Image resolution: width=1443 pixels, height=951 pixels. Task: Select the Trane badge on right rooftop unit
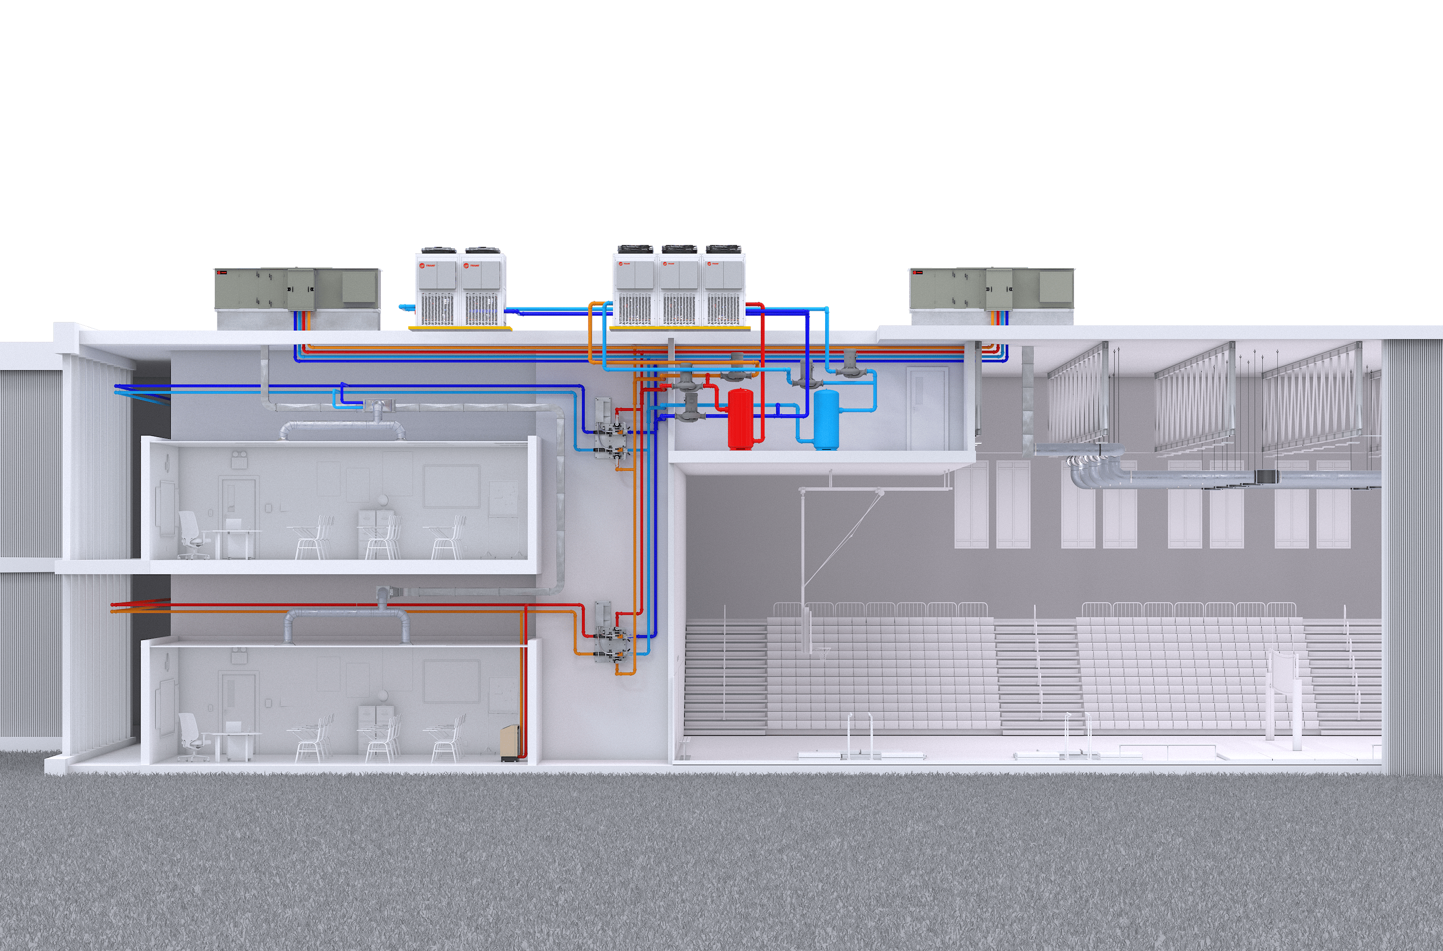tap(918, 273)
